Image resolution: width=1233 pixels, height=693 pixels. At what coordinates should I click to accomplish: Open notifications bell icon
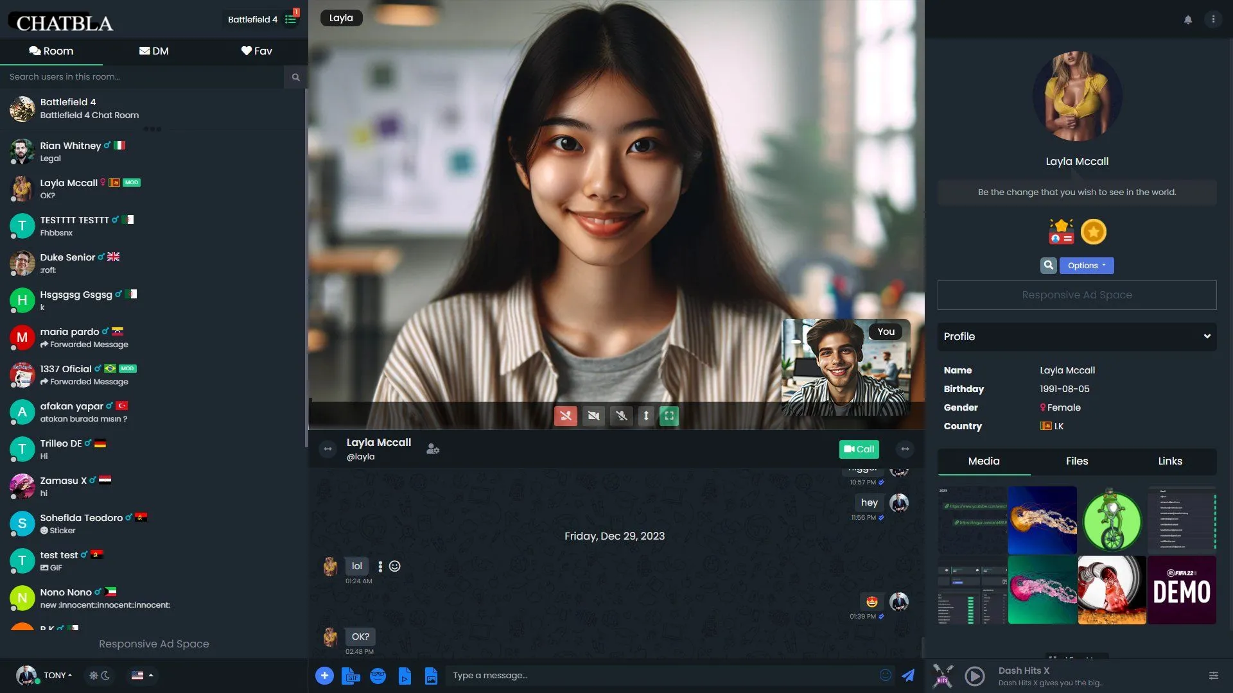(x=1188, y=19)
